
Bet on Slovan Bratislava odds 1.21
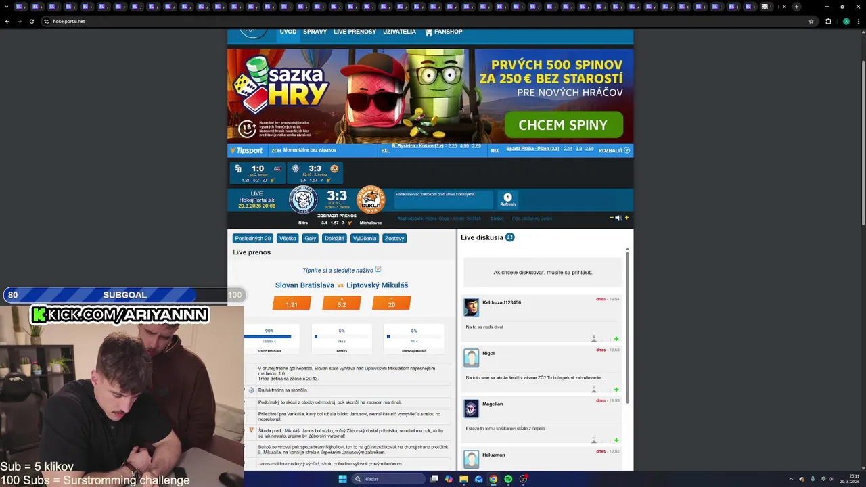point(292,303)
